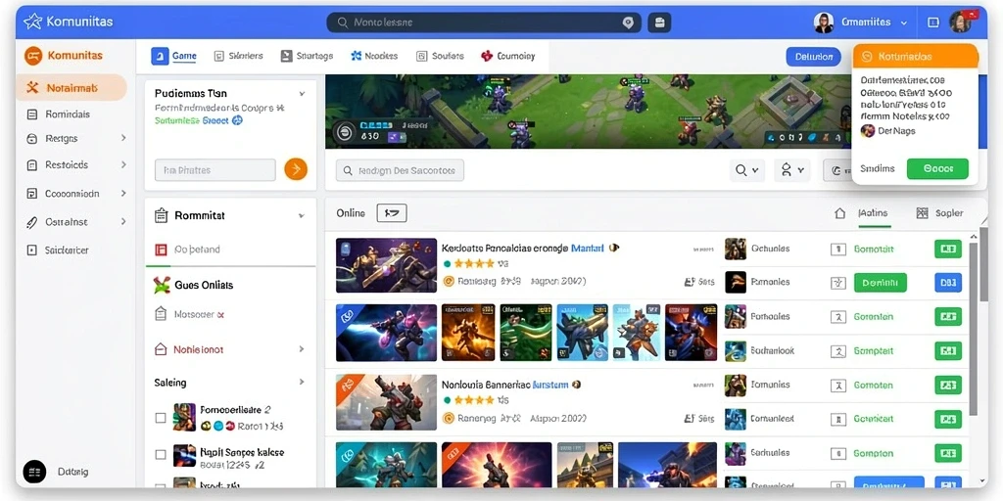Open the Nonlounia Sannerkac game thumbnail
The width and height of the screenshot is (1003, 501).
pos(386,402)
